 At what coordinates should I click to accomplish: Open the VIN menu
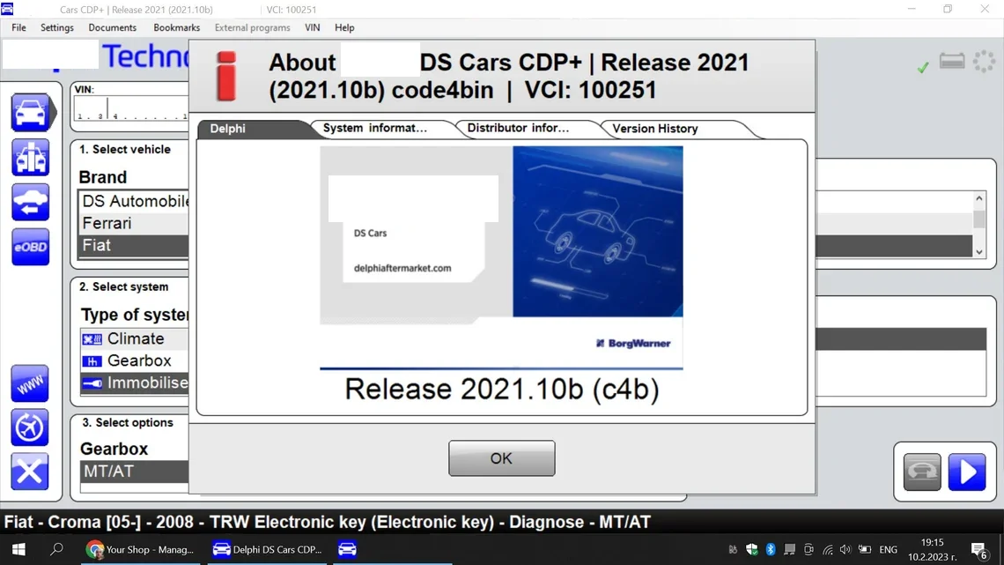click(313, 27)
